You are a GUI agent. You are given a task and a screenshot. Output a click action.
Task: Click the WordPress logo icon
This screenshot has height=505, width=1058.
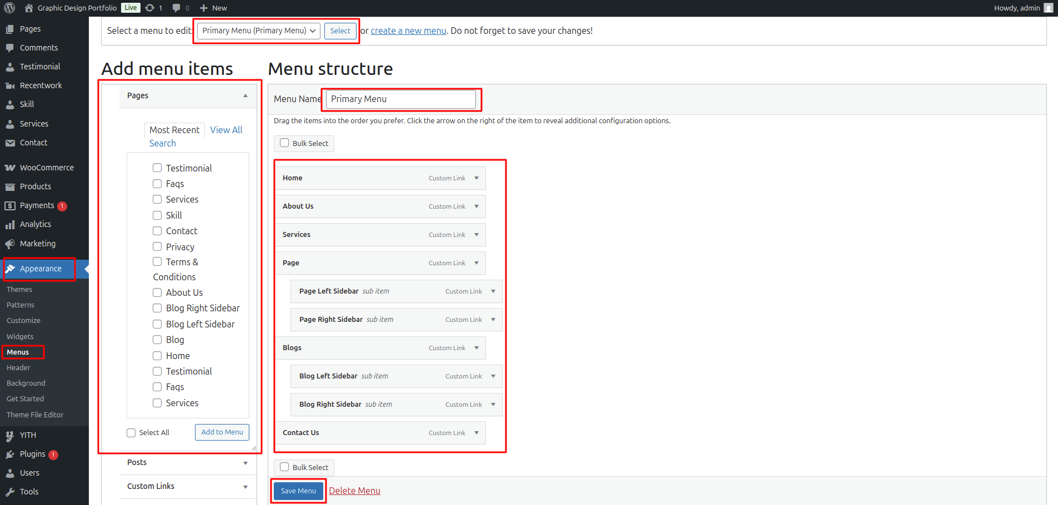pyautogui.click(x=9, y=8)
